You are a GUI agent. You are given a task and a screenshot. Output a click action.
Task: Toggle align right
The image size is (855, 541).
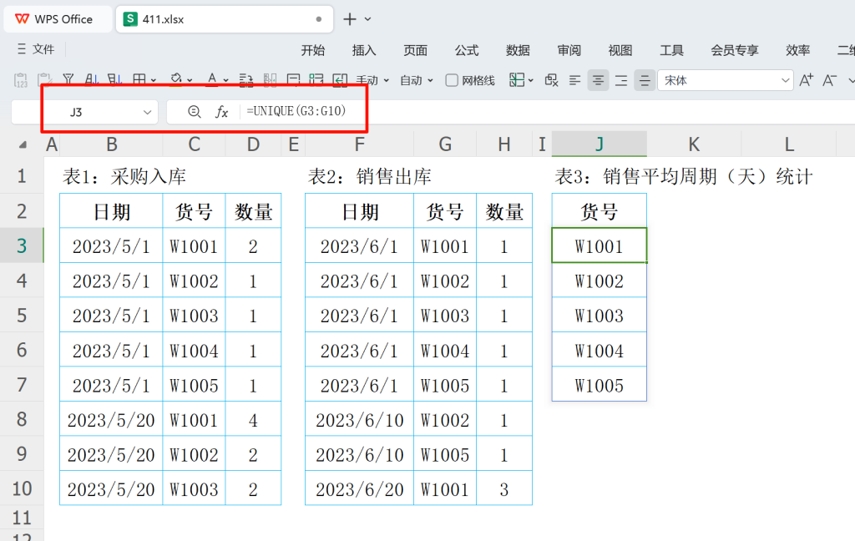click(621, 81)
